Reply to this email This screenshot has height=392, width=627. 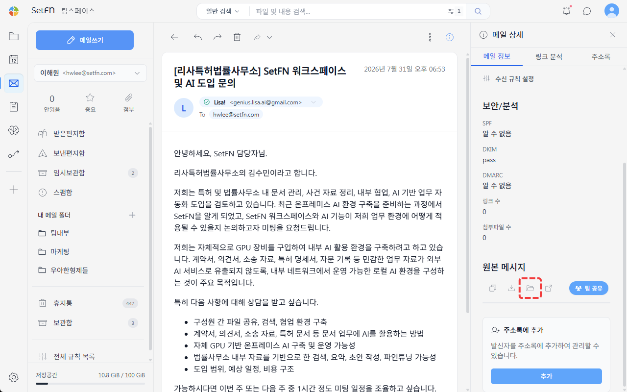198,37
